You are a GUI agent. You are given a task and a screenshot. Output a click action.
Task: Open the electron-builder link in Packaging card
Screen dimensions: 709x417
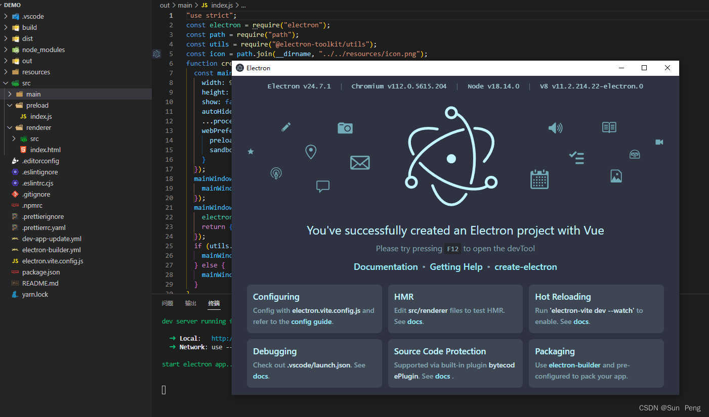pyautogui.click(x=574, y=365)
